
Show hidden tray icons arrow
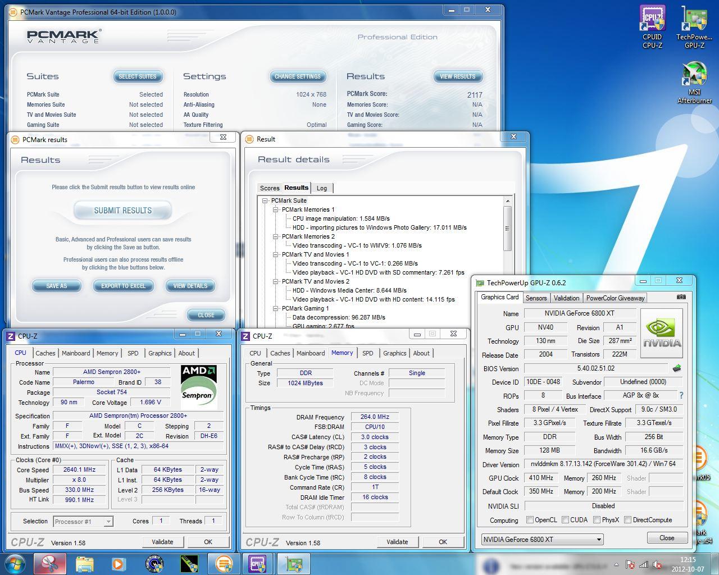616,565
